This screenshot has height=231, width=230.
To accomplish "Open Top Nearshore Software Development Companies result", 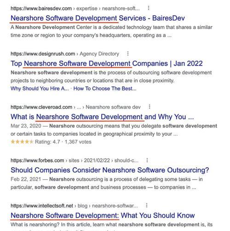I will (107, 63).
